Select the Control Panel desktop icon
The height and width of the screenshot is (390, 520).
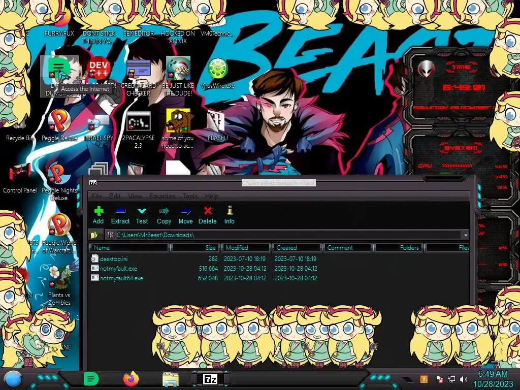(x=20, y=179)
